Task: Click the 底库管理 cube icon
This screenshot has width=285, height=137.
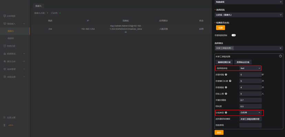Action: click(x=5, y=69)
